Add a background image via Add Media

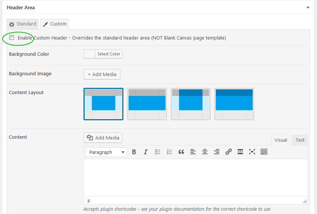coord(102,74)
